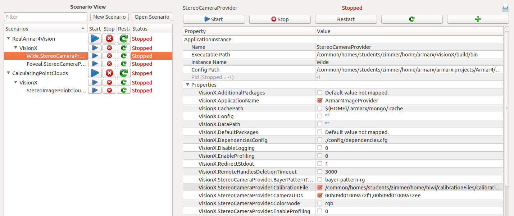The height and width of the screenshot is (216, 514).
Task: Start the CalculatingPointClouds scenario
Action: [95, 73]
